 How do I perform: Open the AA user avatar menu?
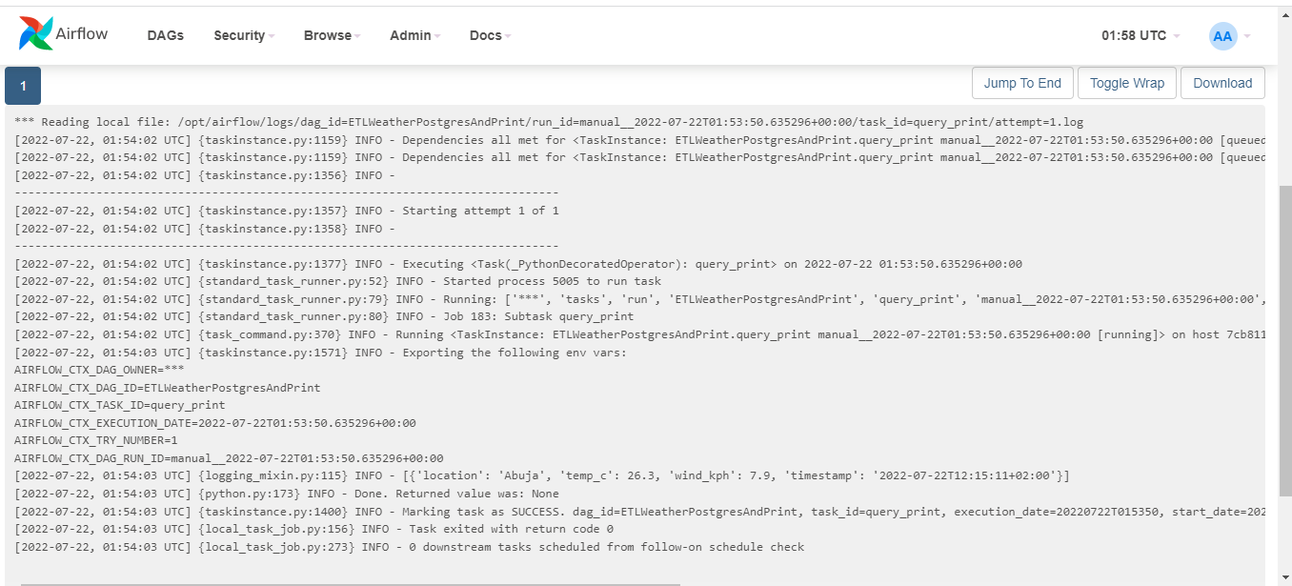[1222, 35]
